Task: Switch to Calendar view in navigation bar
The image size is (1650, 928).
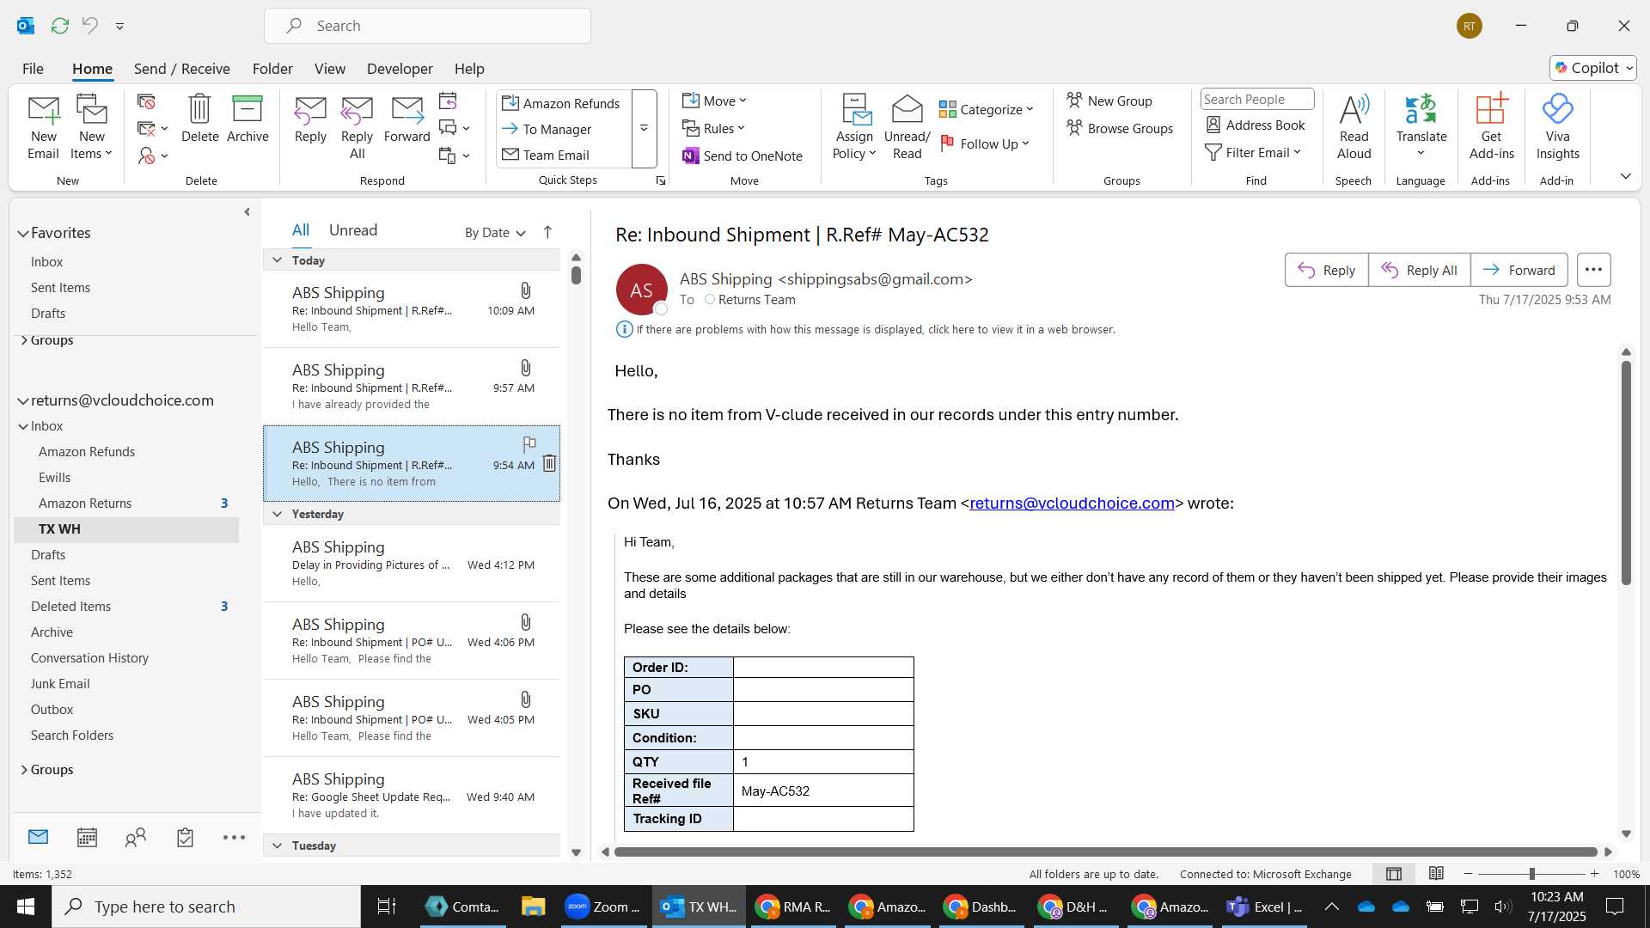Action: 87,837
